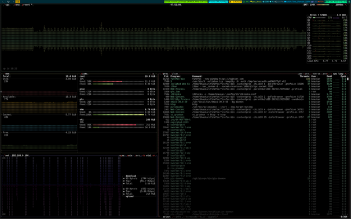The width and height of the screenshot is (351, 219).
Task: Select Utility Process row
Action: tap(254, 99)
